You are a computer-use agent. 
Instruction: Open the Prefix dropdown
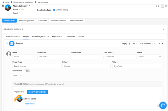25,57
